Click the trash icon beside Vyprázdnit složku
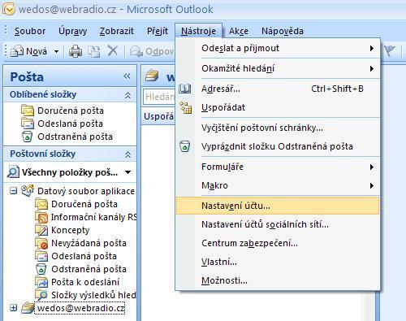This screenshot has height=321, width=406. tap(185, 146)
